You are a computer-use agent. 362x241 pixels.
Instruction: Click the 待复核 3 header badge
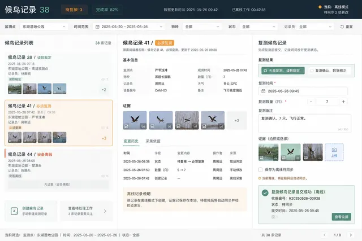(x=74, y=10)
